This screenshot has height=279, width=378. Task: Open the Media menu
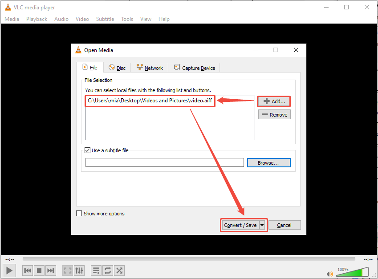[12, 19]
